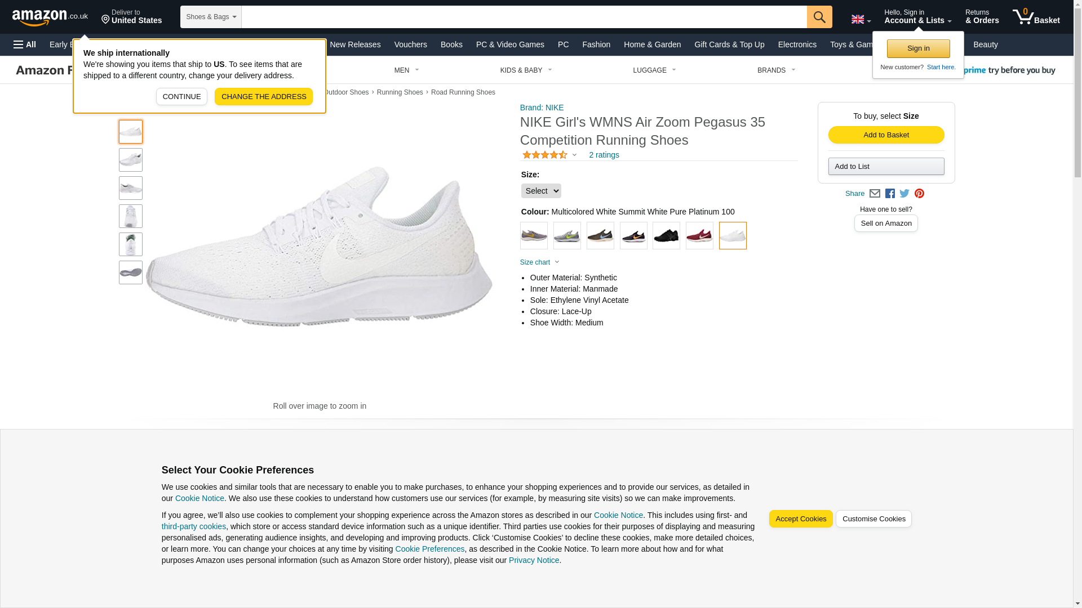Viewport: 1082px width, 608px height.
Task: Open the Size select dropdown
Action: point(540,191)
